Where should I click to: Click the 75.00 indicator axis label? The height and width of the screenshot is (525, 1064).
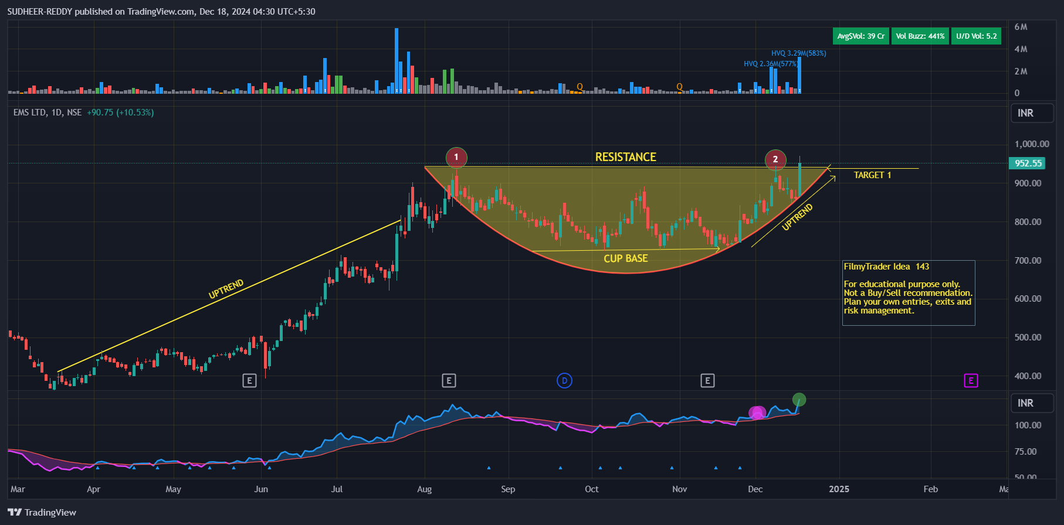1026,452
